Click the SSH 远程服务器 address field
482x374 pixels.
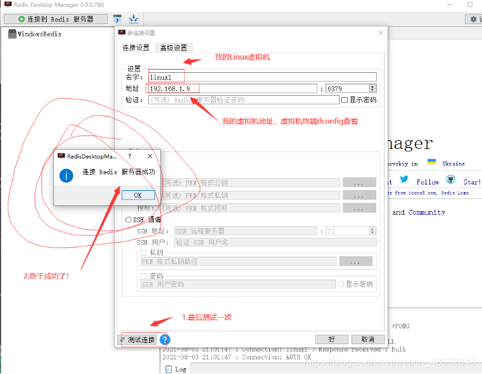(x=246, y=231)
